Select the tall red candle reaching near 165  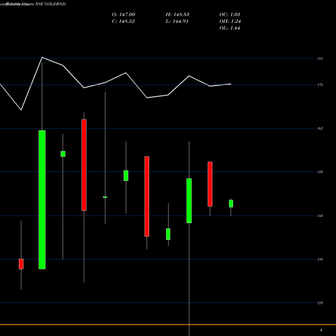[84, 165]
